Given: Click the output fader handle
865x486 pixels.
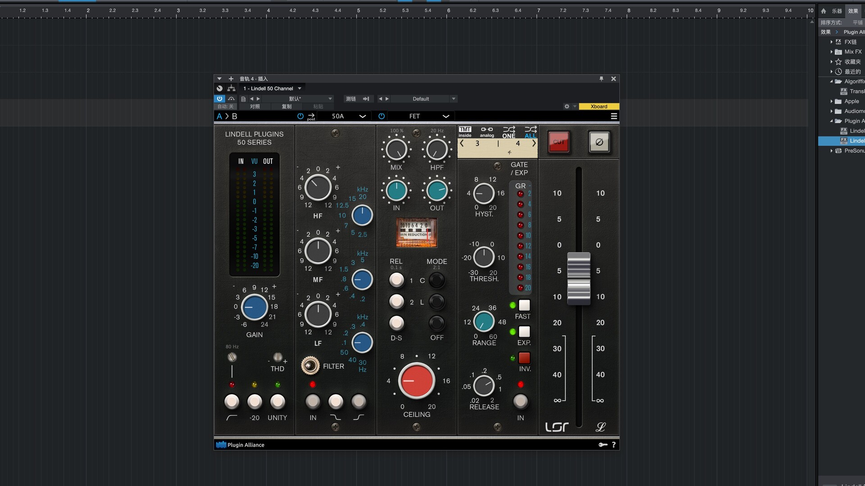Looking at the screenshot, I should point(579,278).
